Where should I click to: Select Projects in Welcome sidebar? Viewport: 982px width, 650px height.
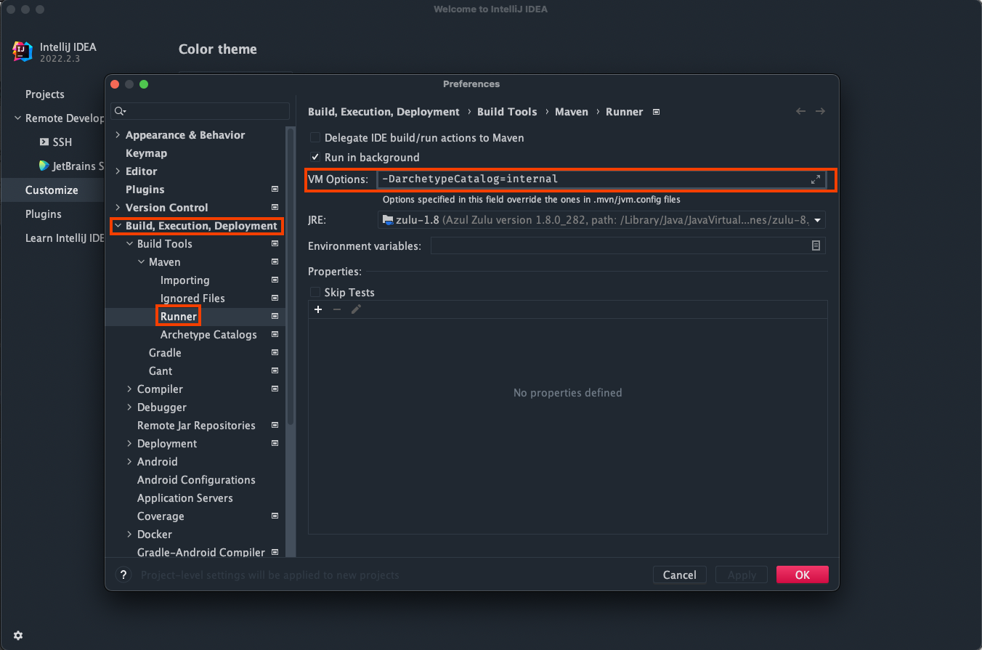pos(45,94)
